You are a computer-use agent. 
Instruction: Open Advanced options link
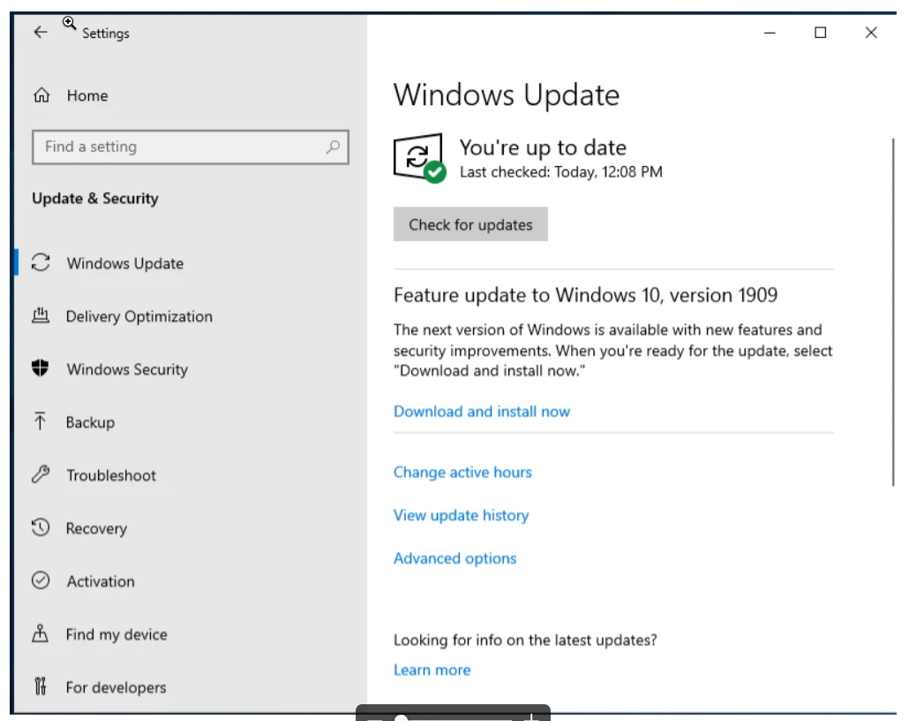[454, 559]
